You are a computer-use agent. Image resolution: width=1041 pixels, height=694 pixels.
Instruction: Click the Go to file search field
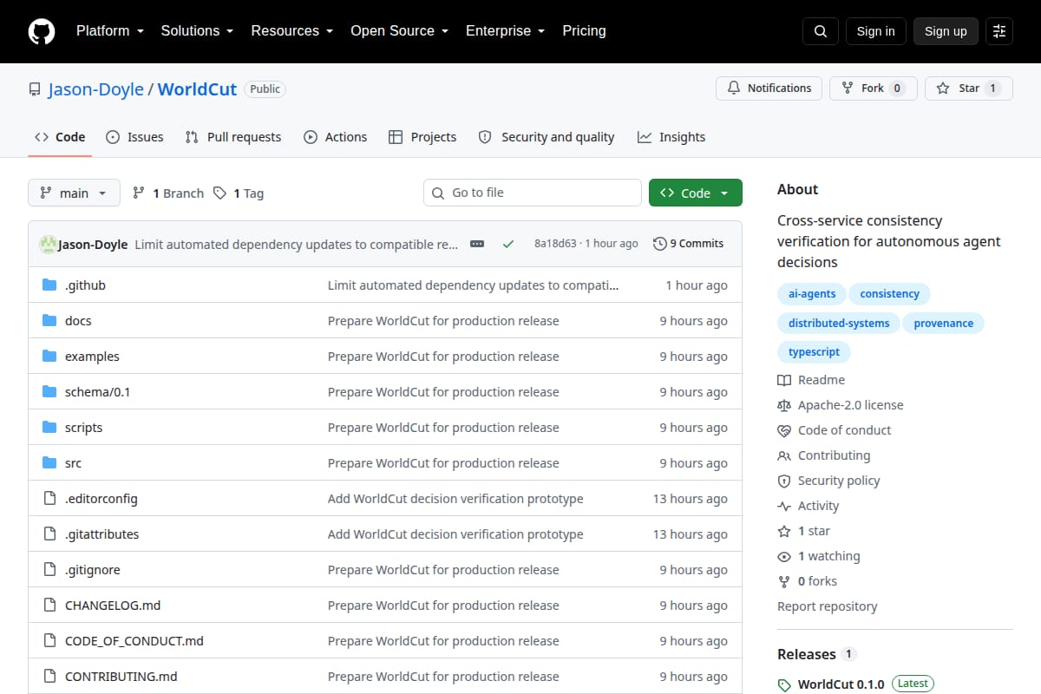(x=533, y=193)
